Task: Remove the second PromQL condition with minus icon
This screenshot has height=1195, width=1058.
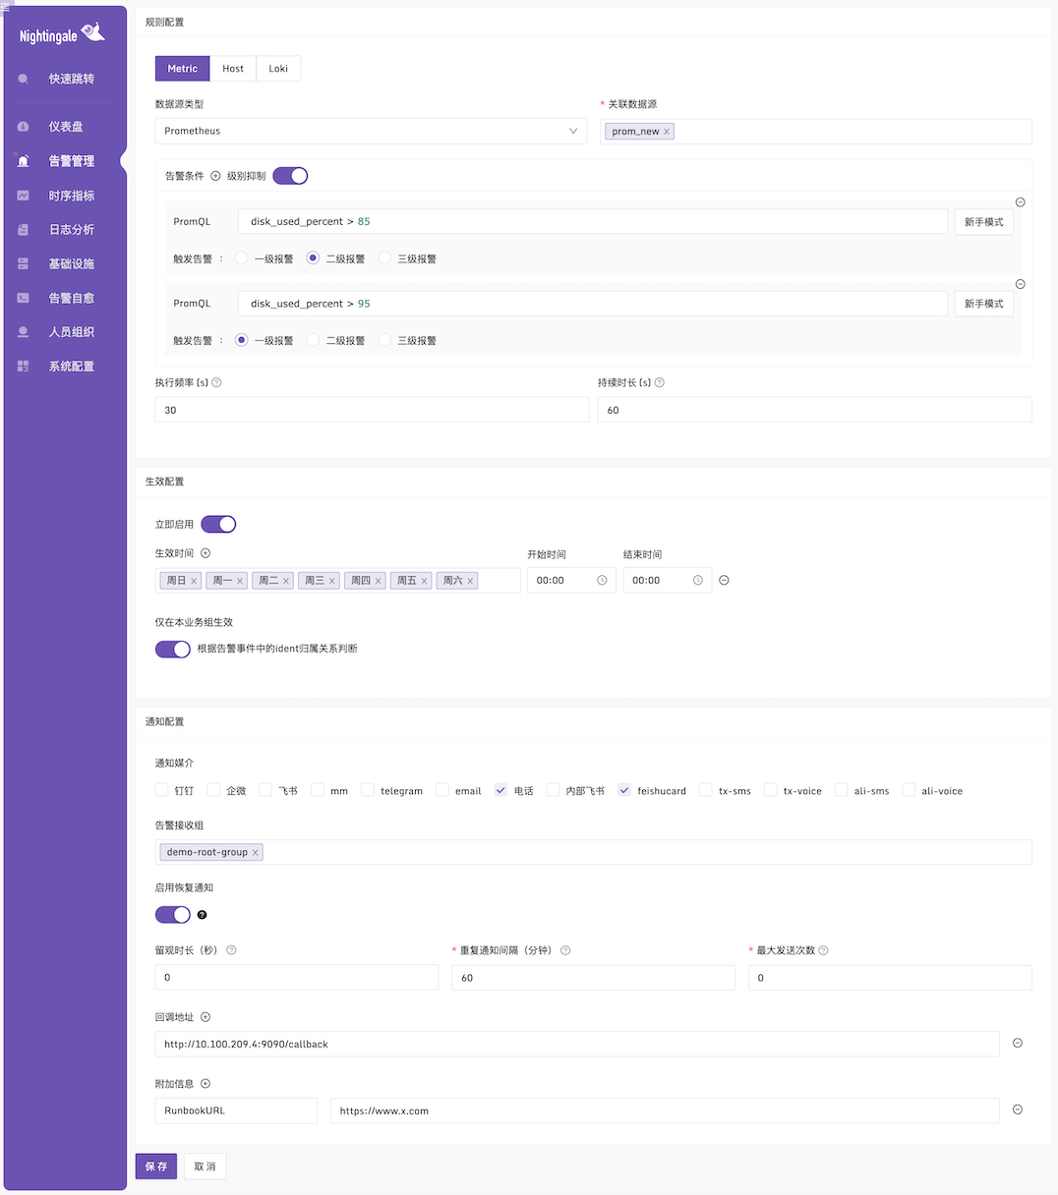Action: (1020, 284)
